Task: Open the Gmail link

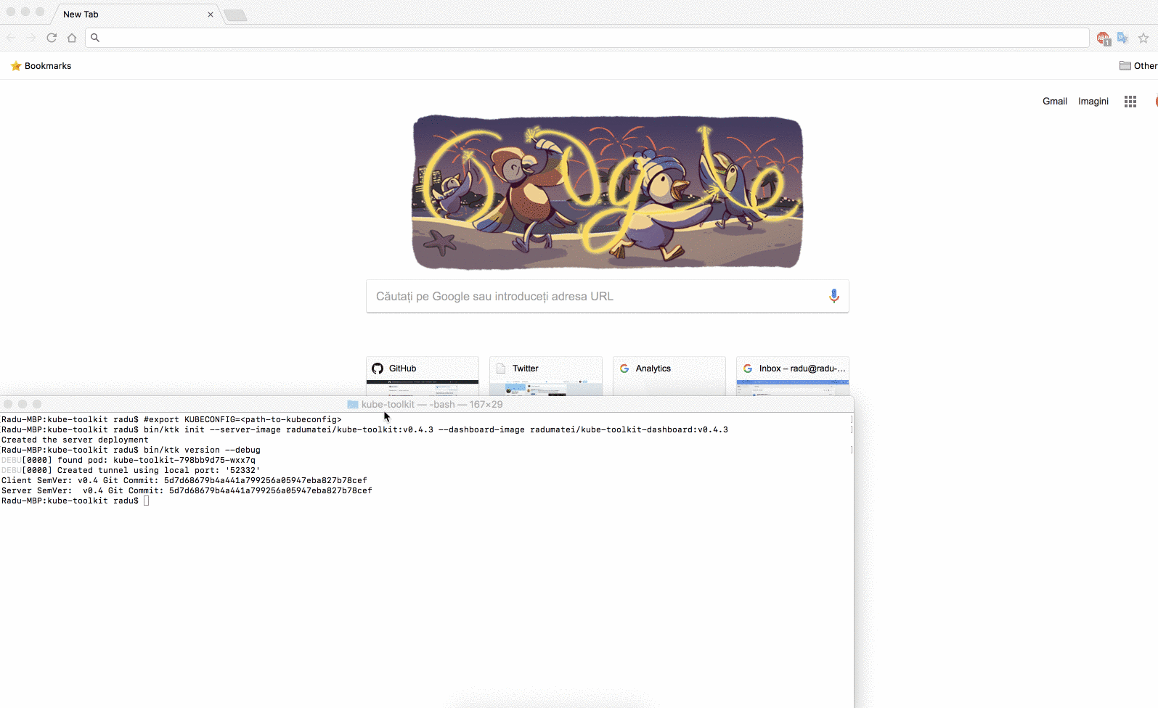Action: [1054, 102]
